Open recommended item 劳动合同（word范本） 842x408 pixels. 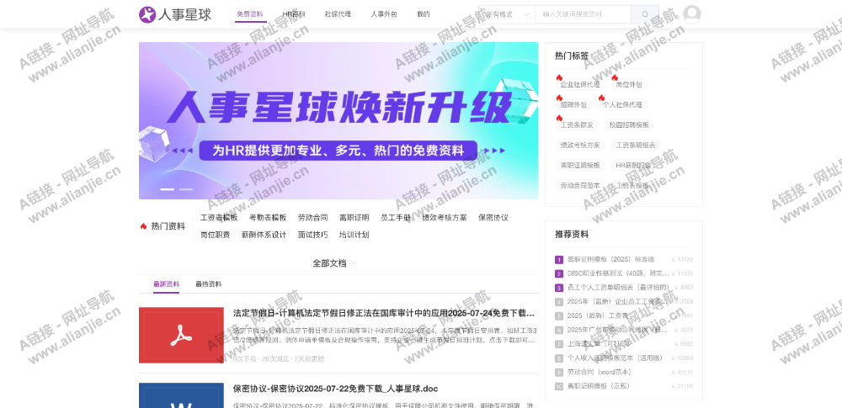tap(600, 372)
